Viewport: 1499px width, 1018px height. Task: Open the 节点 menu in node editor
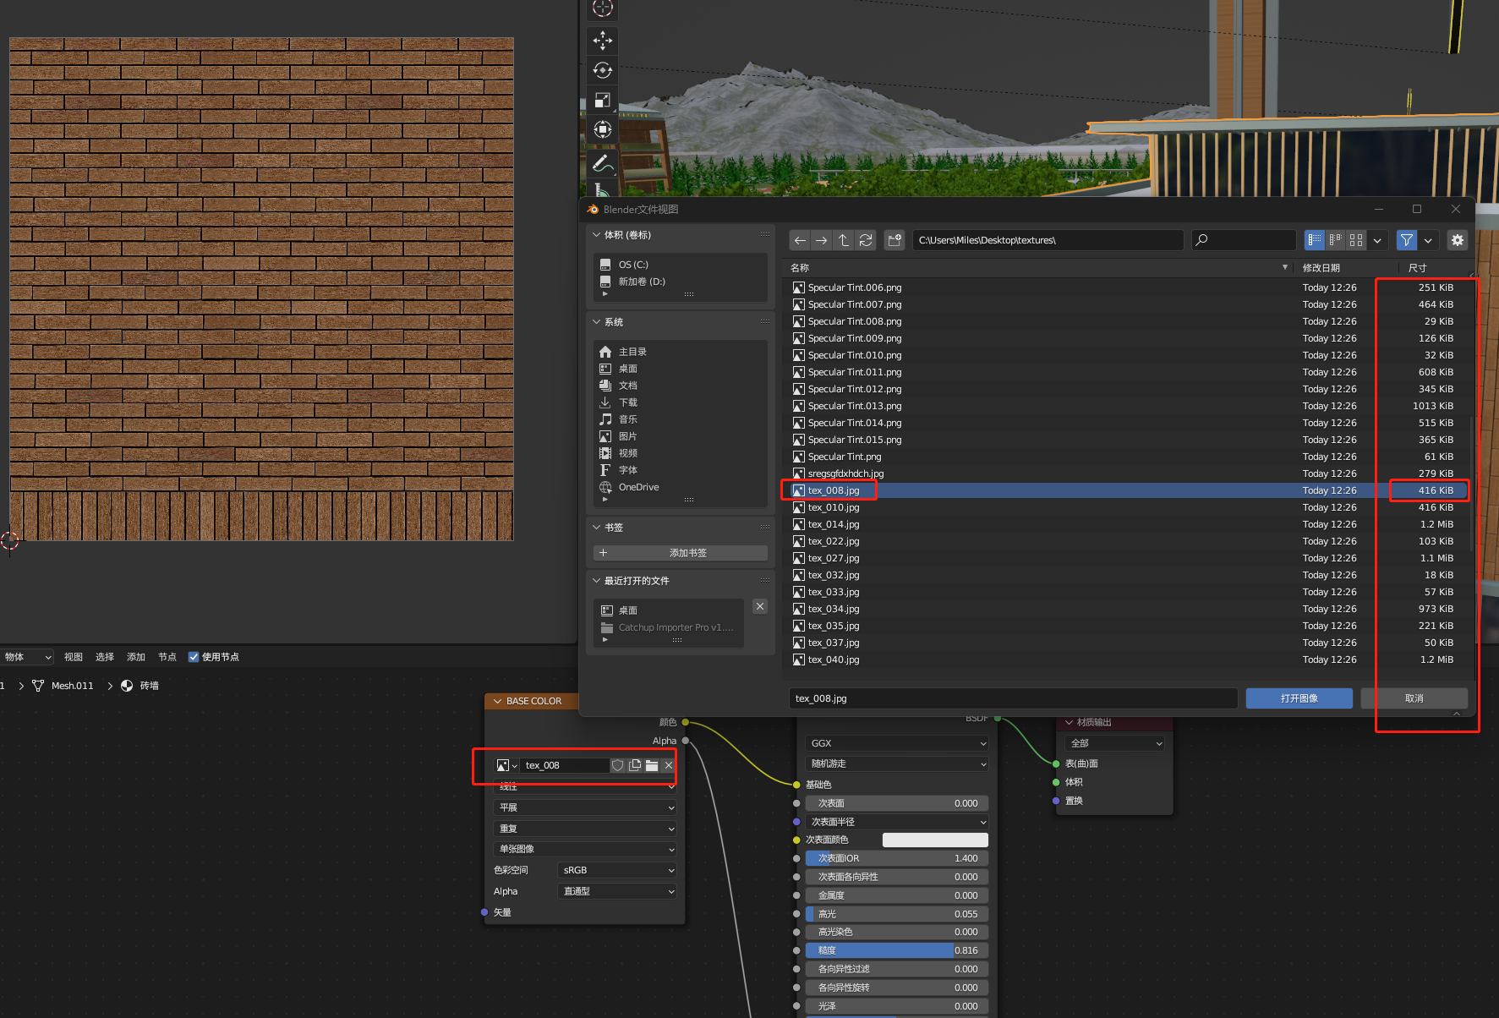[x=167, y=657]
